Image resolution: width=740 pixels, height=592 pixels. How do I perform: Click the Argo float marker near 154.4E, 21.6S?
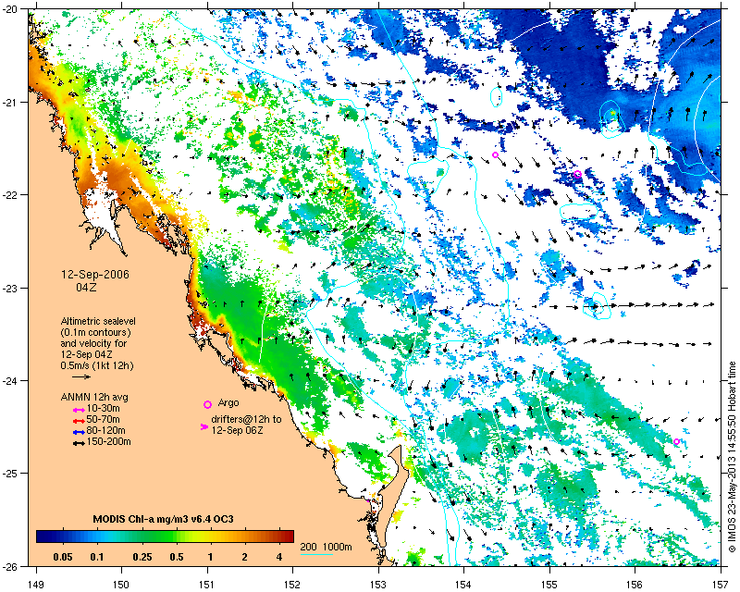495,154
